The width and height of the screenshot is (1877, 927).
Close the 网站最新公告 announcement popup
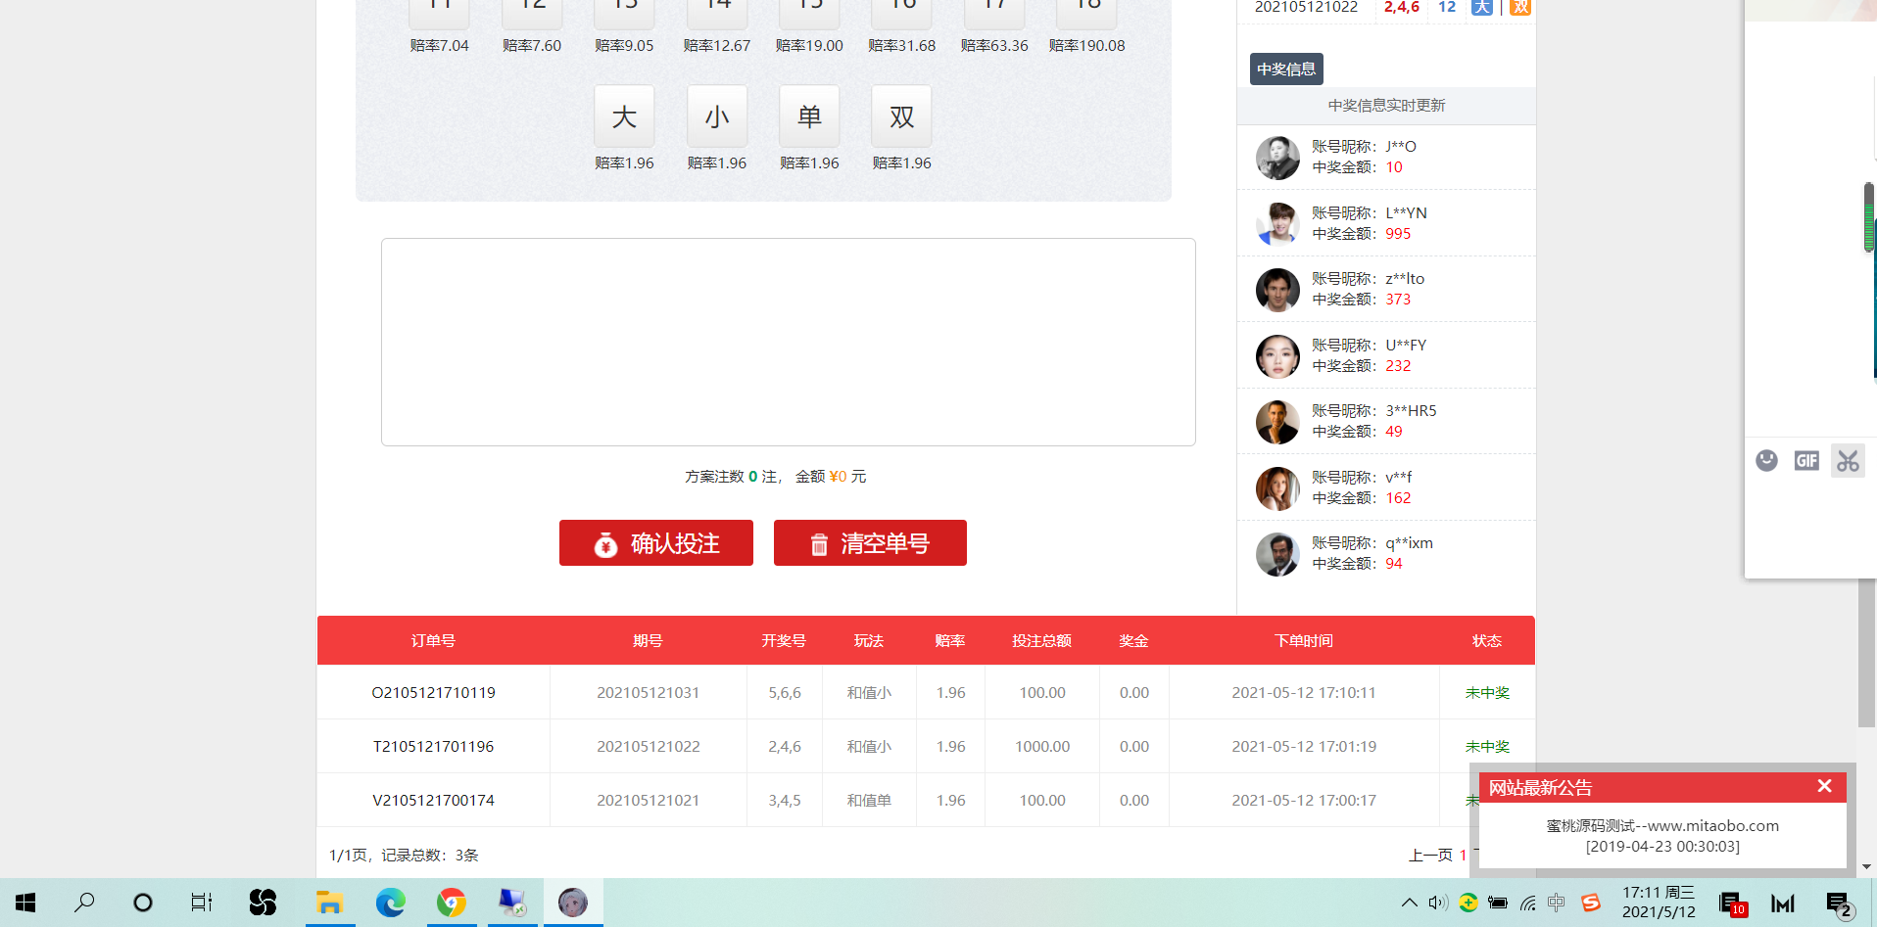[x=1824, y=786]
